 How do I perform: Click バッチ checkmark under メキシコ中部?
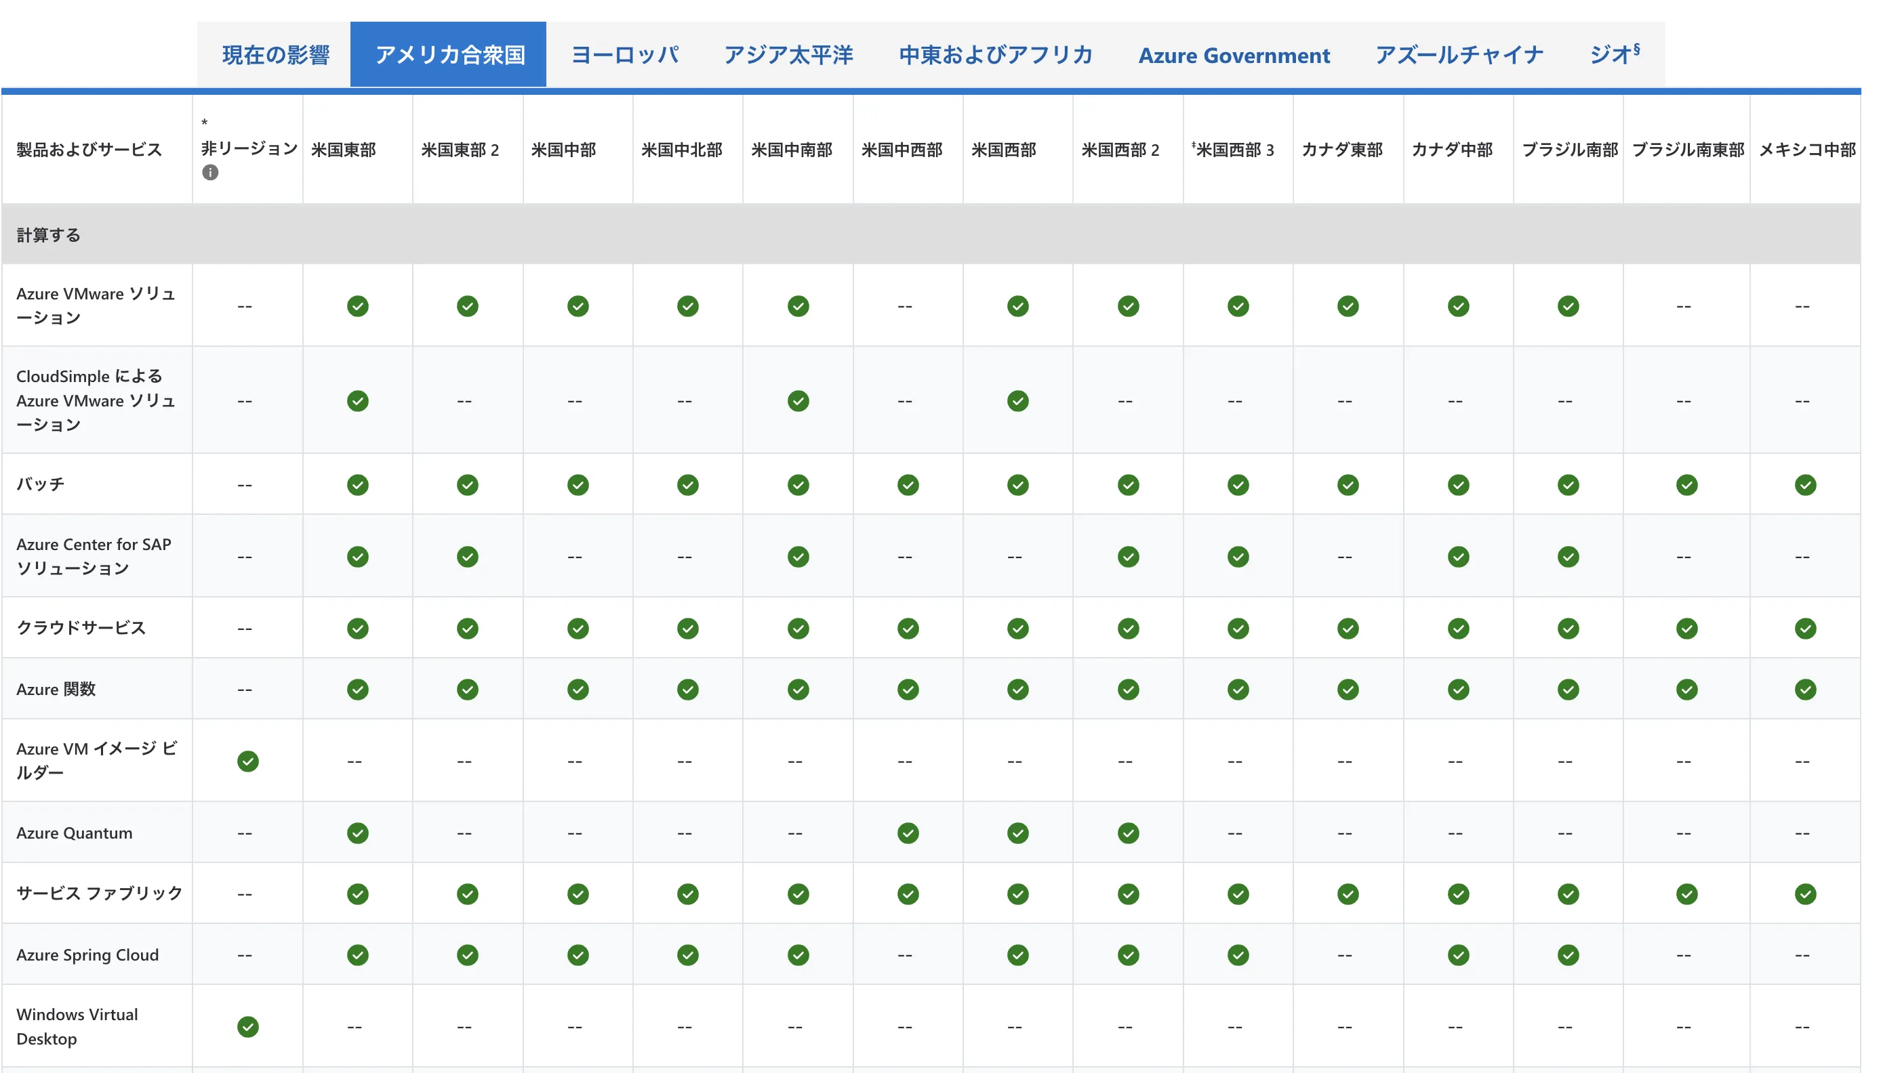(1804, 485)
